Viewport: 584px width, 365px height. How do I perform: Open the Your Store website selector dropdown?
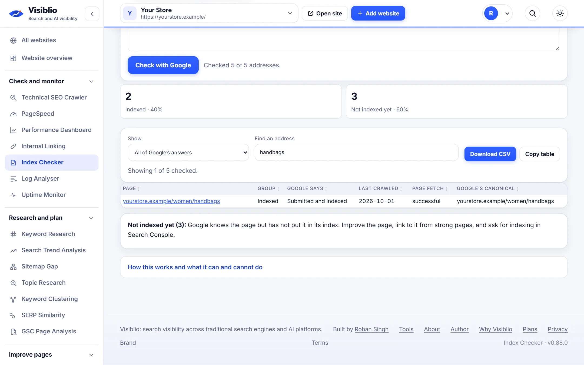(209, 13)
